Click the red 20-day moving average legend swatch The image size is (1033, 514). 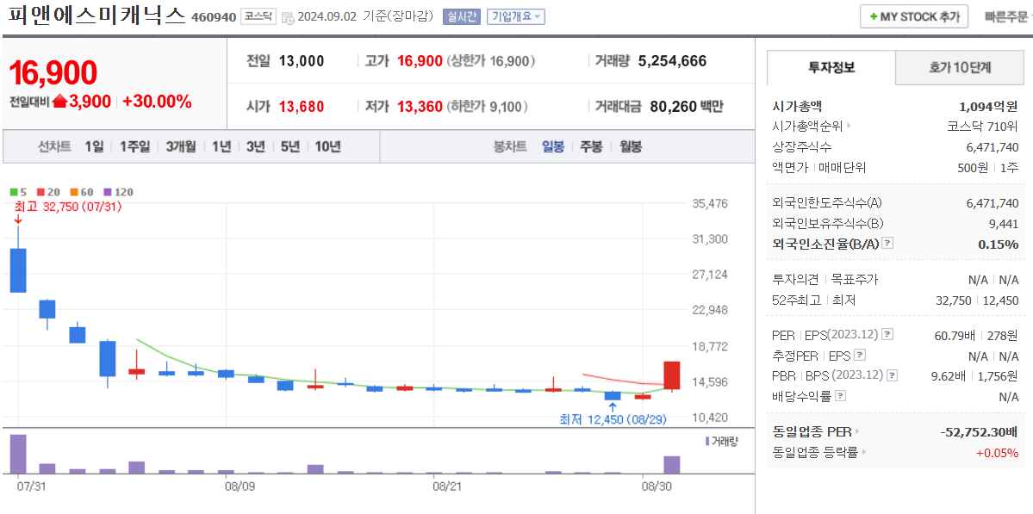[x=40, y=192]
